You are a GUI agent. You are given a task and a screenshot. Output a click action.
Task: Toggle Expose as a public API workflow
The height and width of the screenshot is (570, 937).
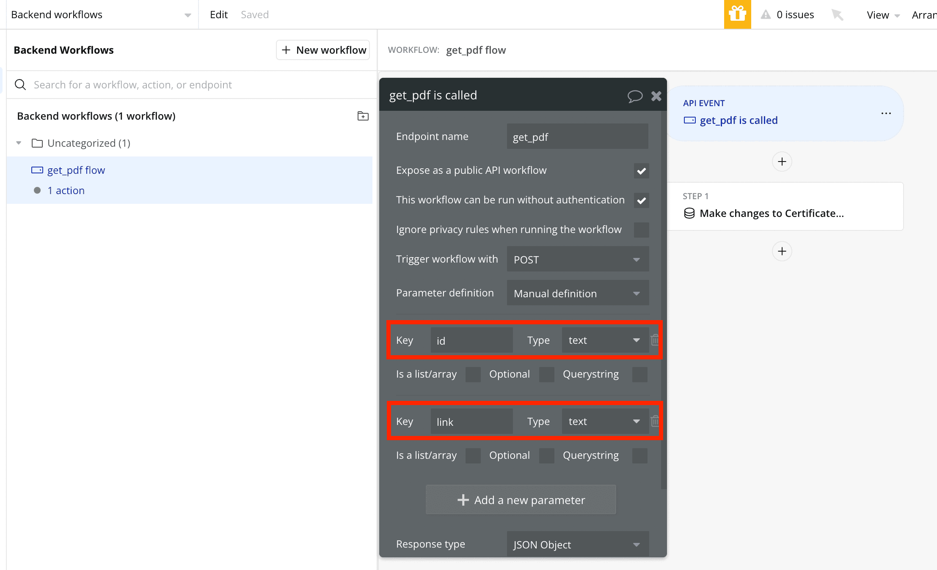click(640, 170)
